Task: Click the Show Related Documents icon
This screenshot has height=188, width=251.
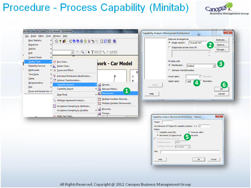Action: tap(93, 41)
